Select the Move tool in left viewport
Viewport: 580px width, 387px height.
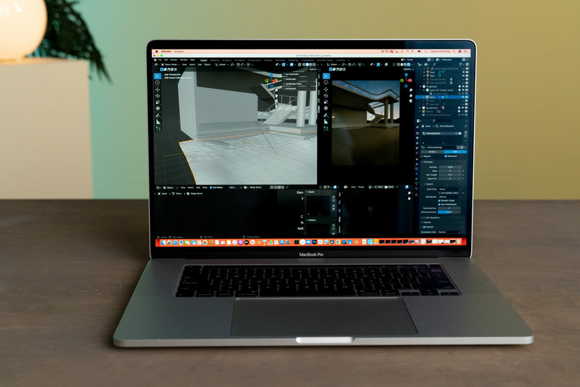(158, 90)
